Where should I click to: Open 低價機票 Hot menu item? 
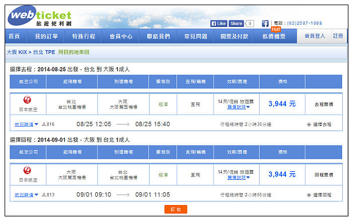(274, 36)
